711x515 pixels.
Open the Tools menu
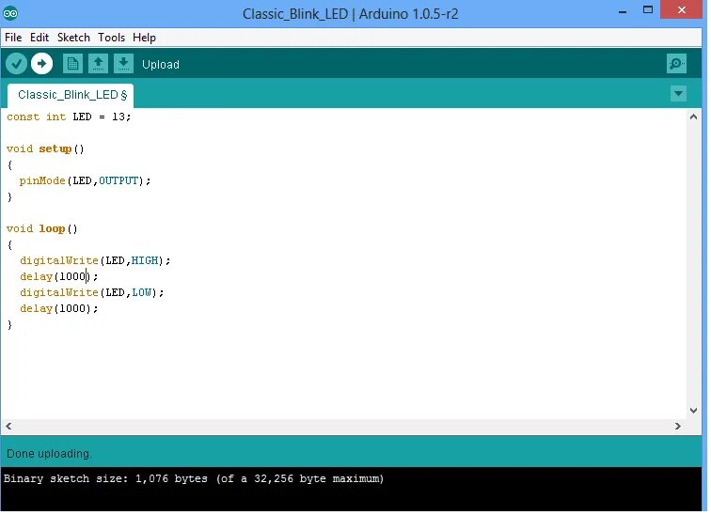(x=112, y=38)
